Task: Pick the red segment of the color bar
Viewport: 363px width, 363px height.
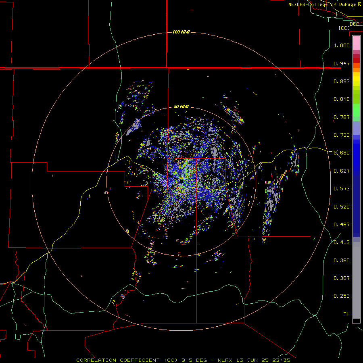Action: [356, 60]
